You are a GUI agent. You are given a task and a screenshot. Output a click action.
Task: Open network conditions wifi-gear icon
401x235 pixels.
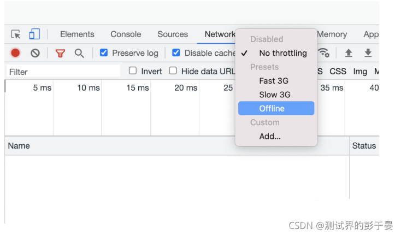(x=324, y=52)
